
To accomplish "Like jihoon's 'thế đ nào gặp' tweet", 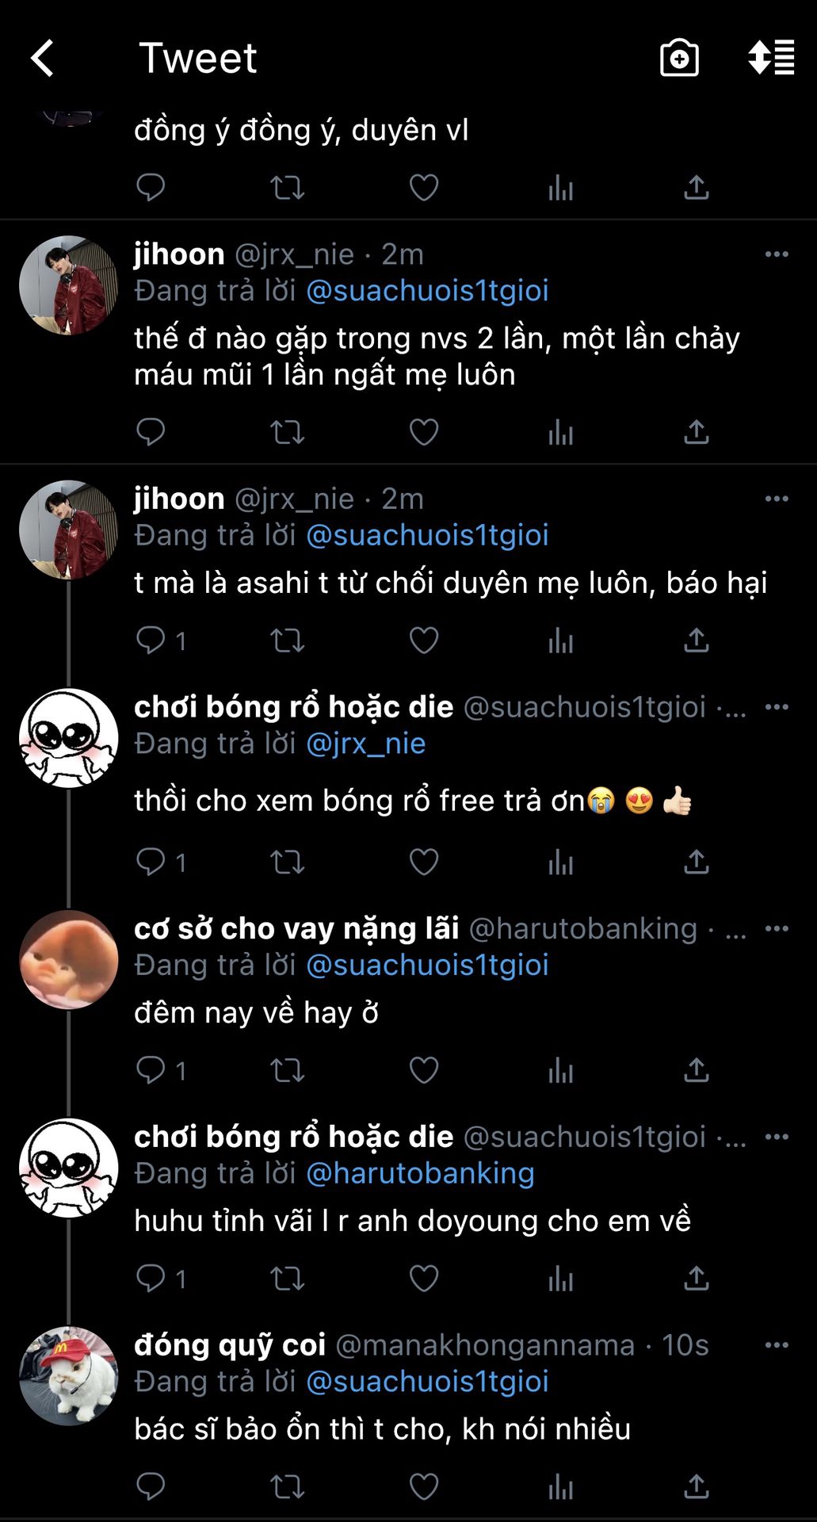I will [423, 432].
